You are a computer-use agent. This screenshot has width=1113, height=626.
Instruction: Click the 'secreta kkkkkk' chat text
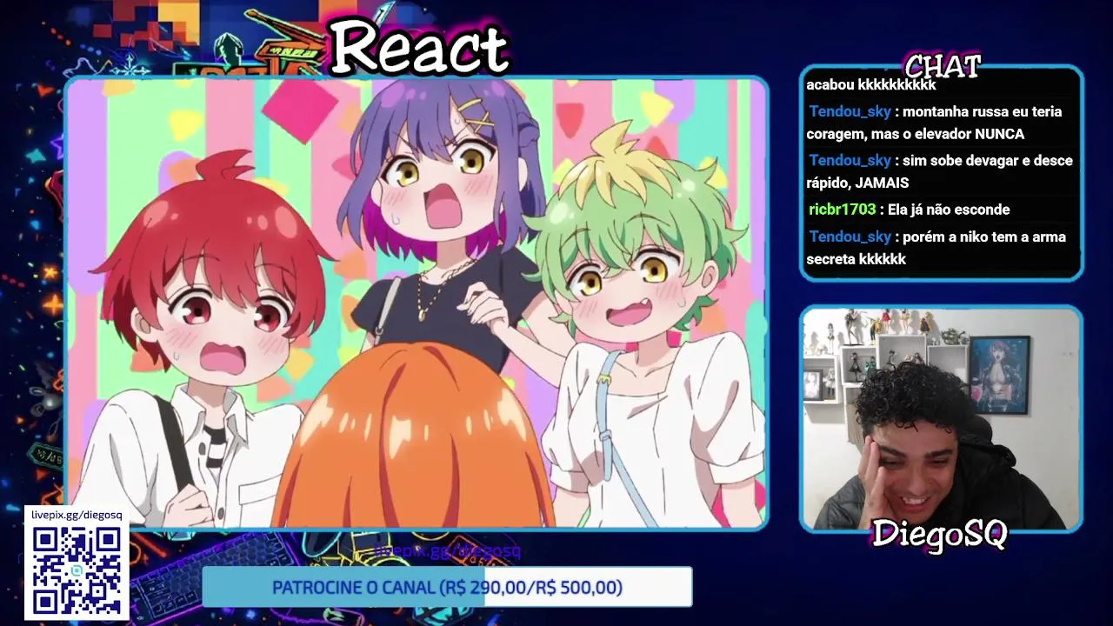pos(856,259)
